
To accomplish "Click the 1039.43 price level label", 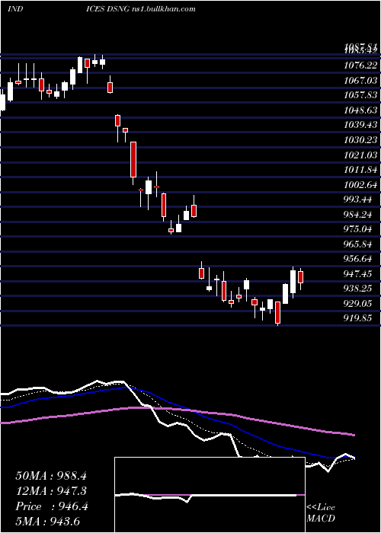I will tap(360, 125).
